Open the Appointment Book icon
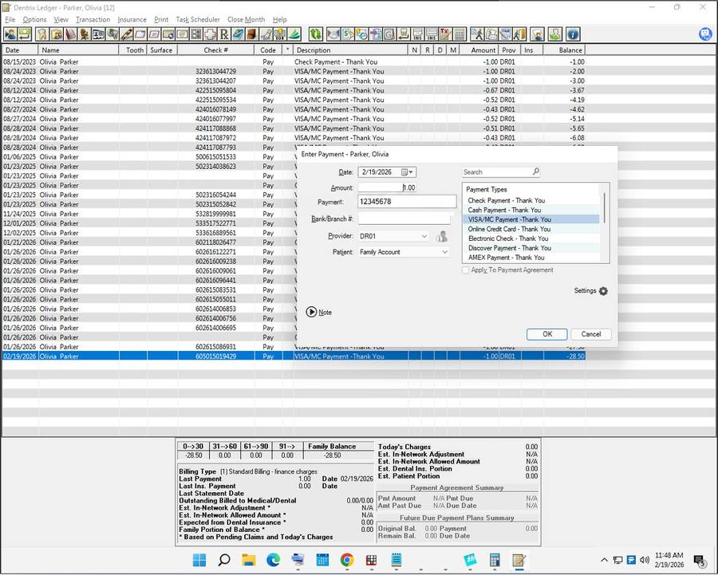Viewport: 718px width, 575px height. coord(70,34)
